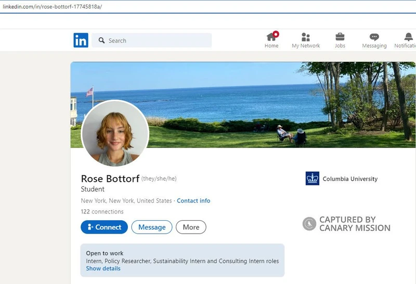Focus the LinkedIn Search field
416x284 pixels.
coord(152,40)
